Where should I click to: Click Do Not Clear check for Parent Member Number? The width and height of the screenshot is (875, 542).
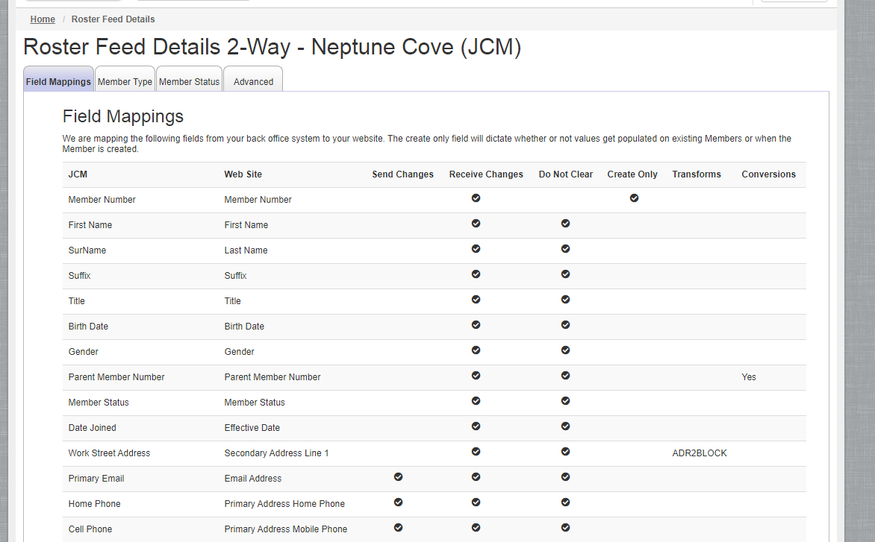click(x=565, y=376)
